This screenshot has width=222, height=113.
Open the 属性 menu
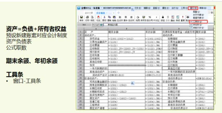(x=166, y=8)
